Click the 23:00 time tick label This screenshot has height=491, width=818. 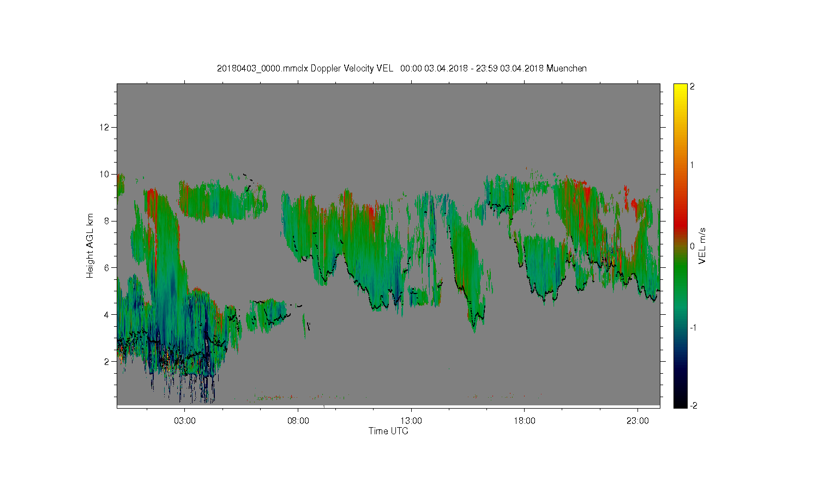(638, 421)
